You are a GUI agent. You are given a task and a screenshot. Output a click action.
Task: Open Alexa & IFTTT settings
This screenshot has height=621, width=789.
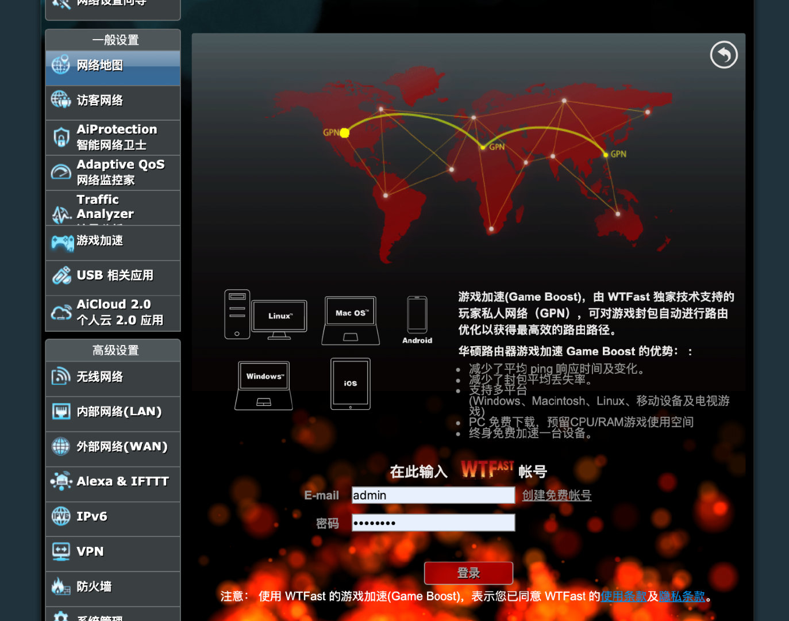(113, 484)
